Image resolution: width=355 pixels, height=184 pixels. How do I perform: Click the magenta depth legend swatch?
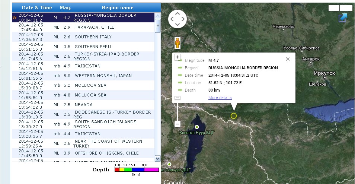coord(151,169)
